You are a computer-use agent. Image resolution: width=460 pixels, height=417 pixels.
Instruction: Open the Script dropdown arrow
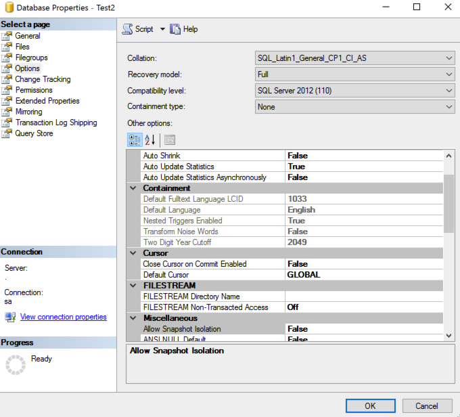pyautogui.click(x=162, y=29)
